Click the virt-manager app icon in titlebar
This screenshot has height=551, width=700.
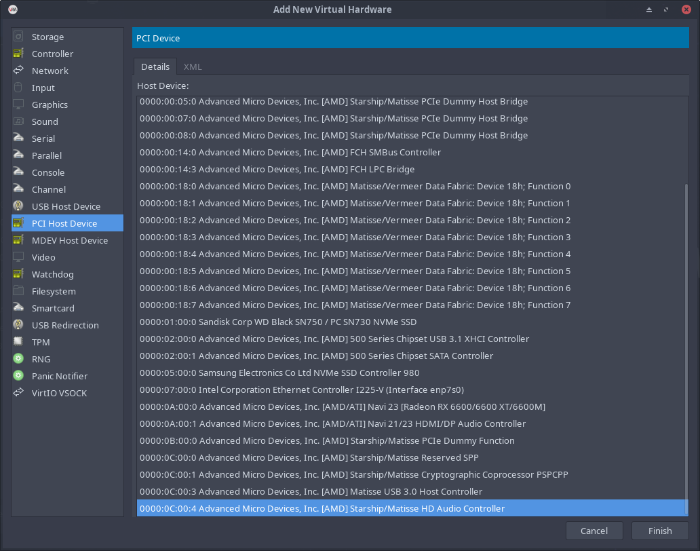pos(13,9)
